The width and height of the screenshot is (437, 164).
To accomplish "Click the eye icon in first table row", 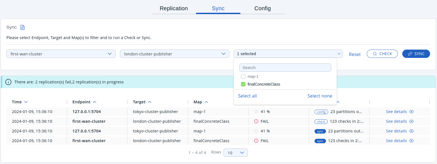I will point(411,112).
